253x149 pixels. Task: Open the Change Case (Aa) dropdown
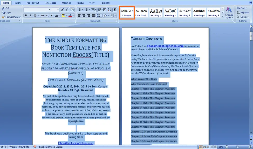point(57,16)
